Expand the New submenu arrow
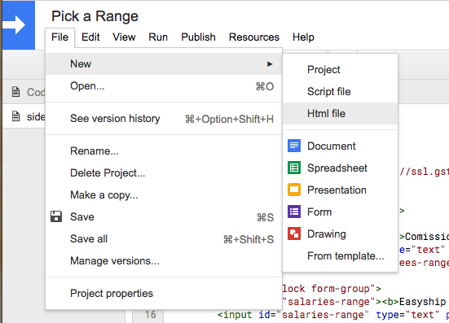The width and height of the screenshot is (449, 323). click(270, 63)
